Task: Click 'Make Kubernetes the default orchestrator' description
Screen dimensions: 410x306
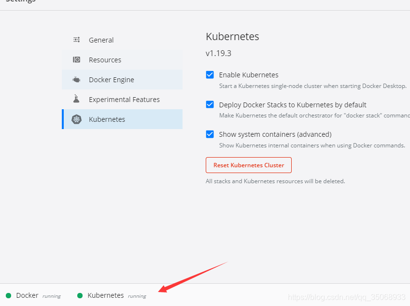Action: (x=314, y=116)
